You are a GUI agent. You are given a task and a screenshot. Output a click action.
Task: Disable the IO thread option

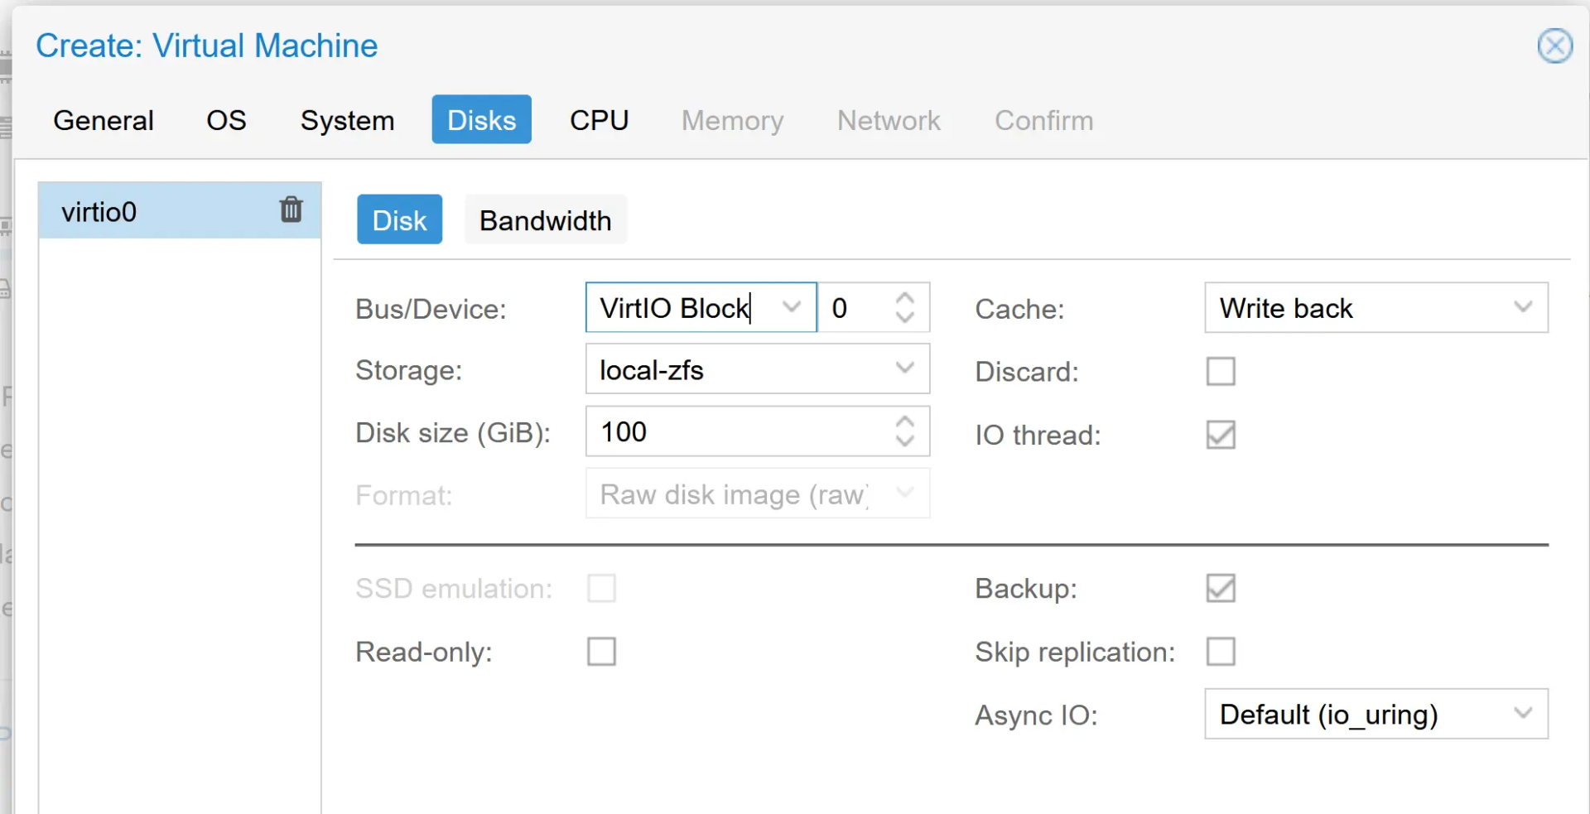pyautogui.click(x=1220, y=435)
